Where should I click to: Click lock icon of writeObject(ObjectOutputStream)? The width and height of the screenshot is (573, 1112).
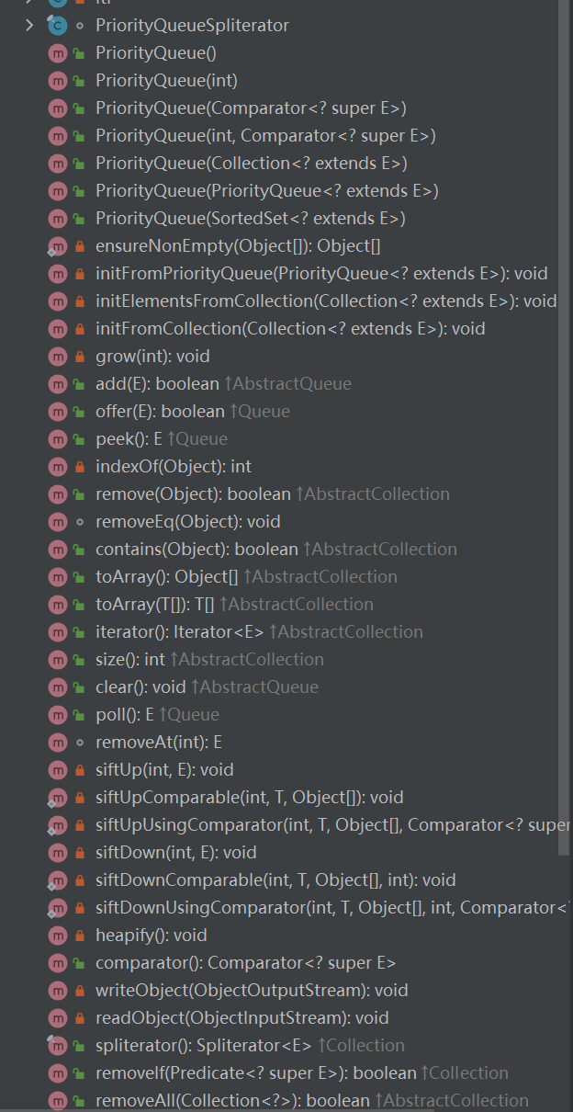coord(80,991)
